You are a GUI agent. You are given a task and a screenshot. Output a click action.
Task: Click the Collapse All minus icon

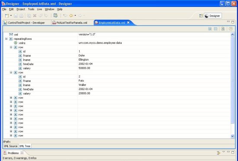click(x=215, y=29)
